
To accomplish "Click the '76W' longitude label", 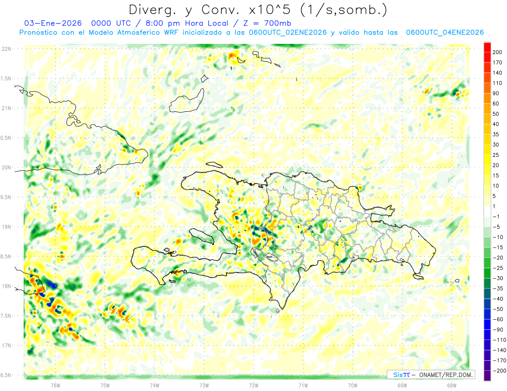I will [55, 385].
